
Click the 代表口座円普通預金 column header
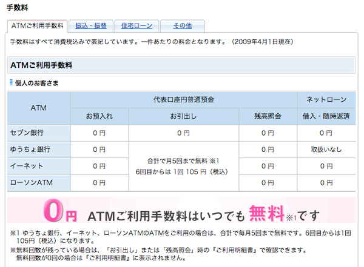[184, 99]
